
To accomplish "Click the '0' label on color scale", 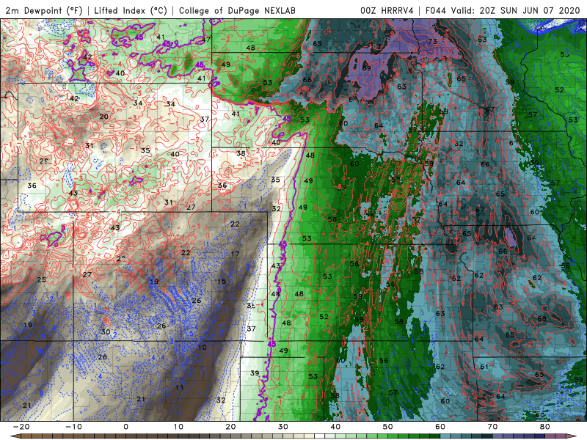I will pyautogui.click(x=125, y=427).
